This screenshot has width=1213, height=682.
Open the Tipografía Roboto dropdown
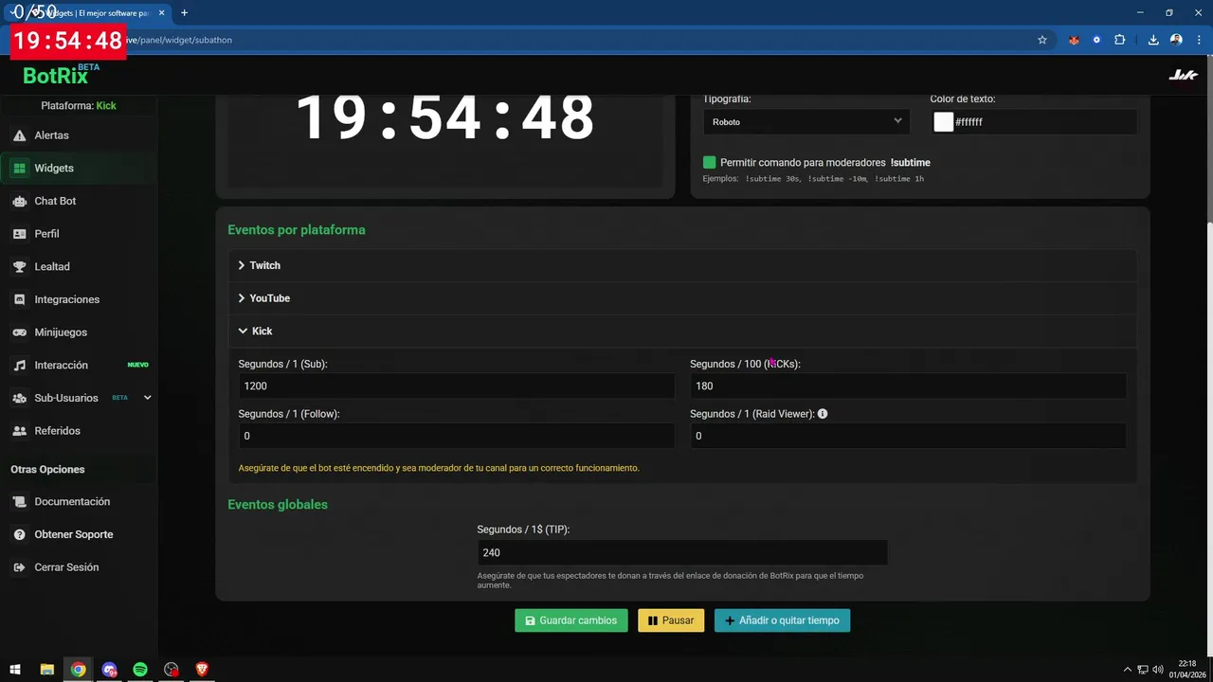point(806,121)
